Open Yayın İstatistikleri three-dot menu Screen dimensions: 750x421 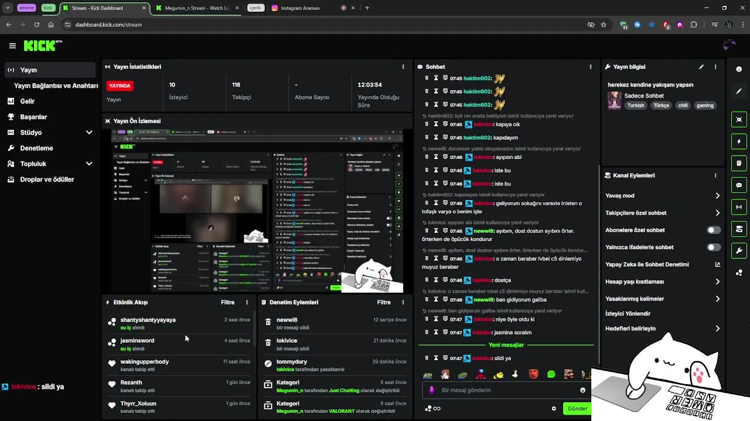click(x=403, y=67)
